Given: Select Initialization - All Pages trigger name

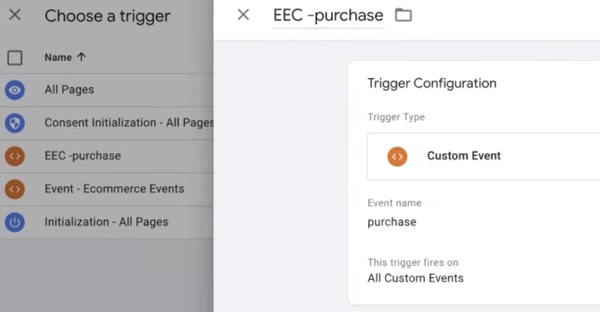Looking at the screenshot, I should click(x=106, y=222).
